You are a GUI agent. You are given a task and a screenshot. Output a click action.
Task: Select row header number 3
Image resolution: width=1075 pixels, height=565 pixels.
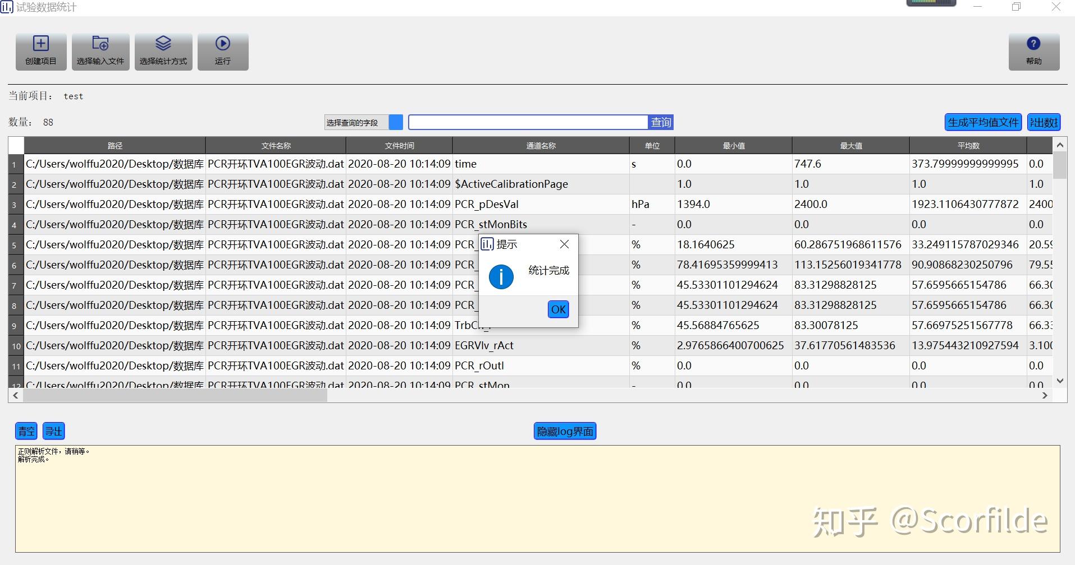pos(16,205)
